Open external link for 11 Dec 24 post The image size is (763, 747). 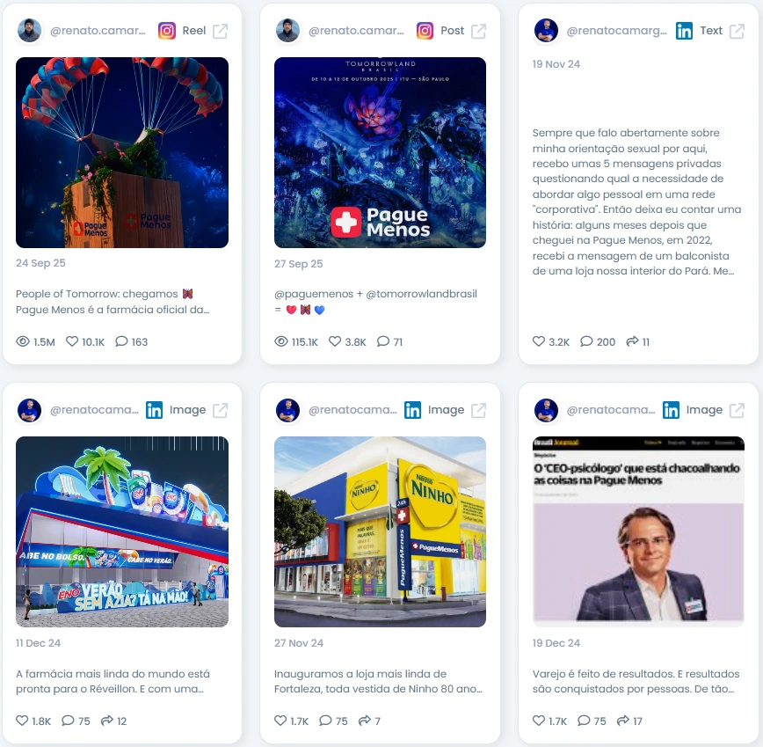[x=221, y=411]
